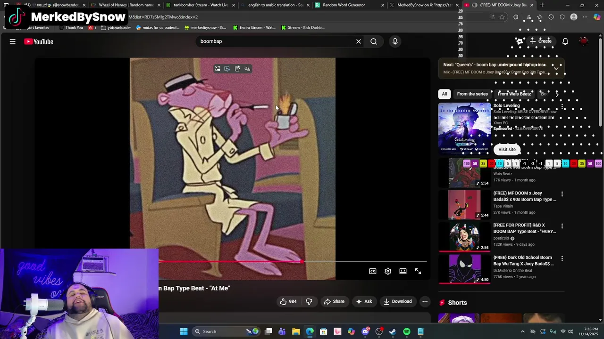Open the Tape Villain 5:44 video thumbnail
Image resolution: width=604 pixels, height=339 pixels.
click(465, 205)
